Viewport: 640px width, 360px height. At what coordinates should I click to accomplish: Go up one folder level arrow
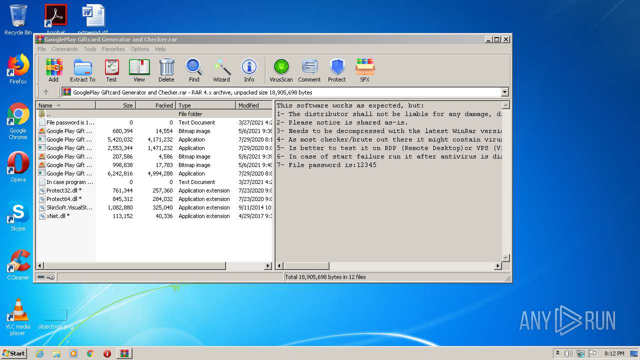coord(46,92)
